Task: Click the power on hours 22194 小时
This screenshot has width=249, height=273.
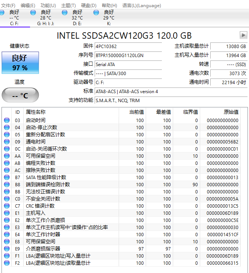Action: click(229, 83)
